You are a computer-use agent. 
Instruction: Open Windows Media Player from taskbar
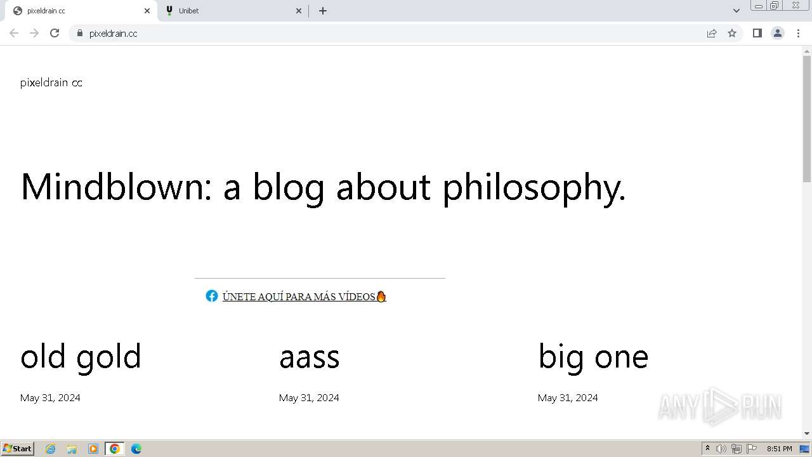click(93, 449)
